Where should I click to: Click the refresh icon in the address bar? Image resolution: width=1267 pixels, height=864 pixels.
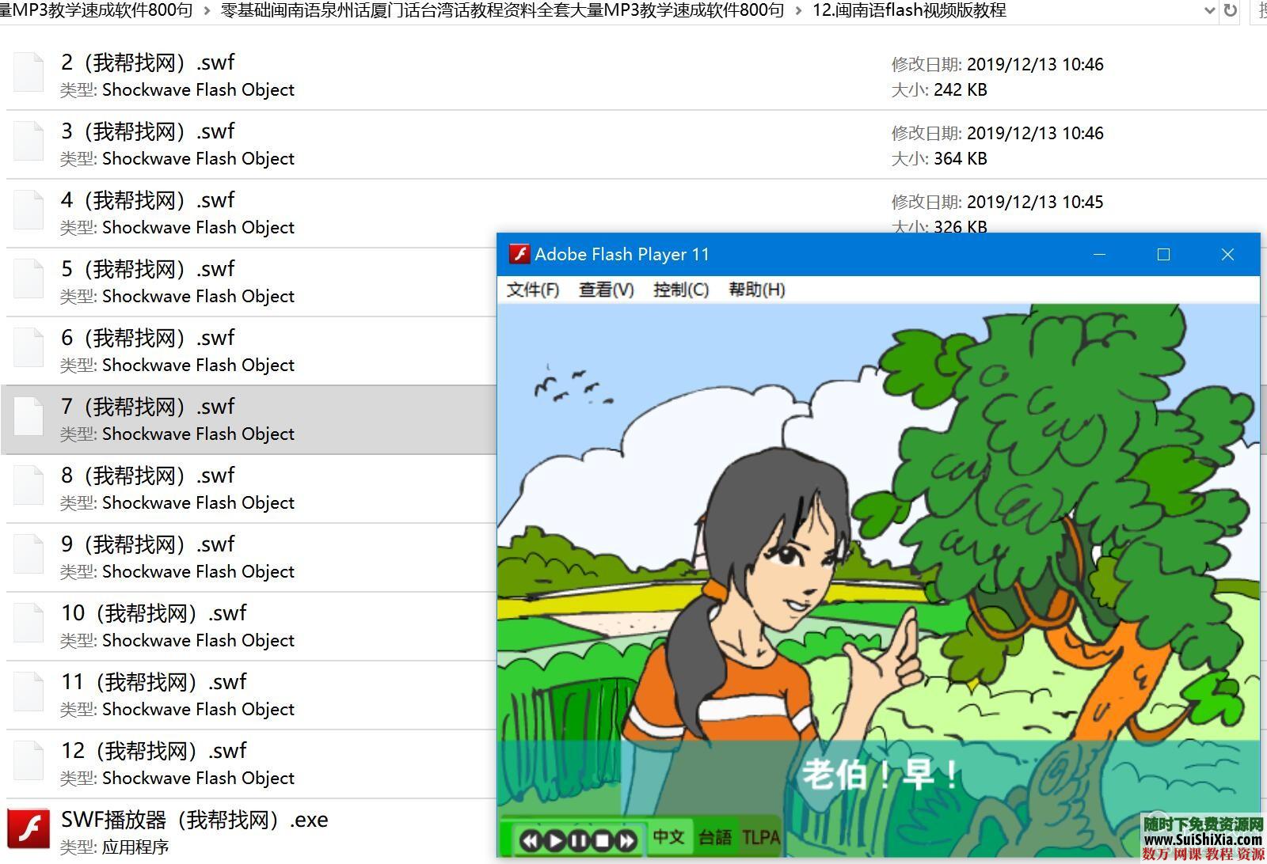click(1229, 11)
